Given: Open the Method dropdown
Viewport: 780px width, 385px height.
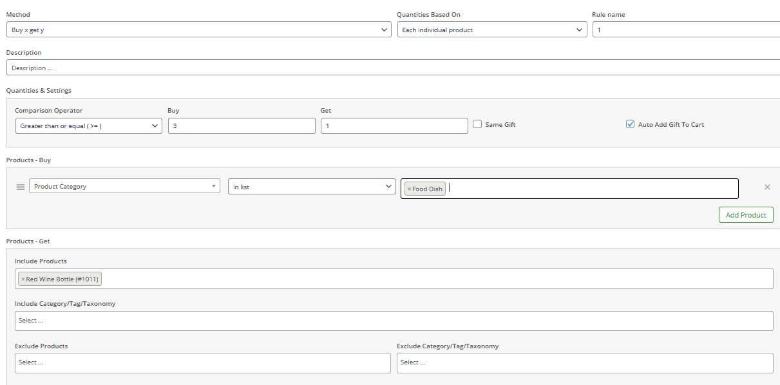Looking at the screenshot, I should pos(198,29).
